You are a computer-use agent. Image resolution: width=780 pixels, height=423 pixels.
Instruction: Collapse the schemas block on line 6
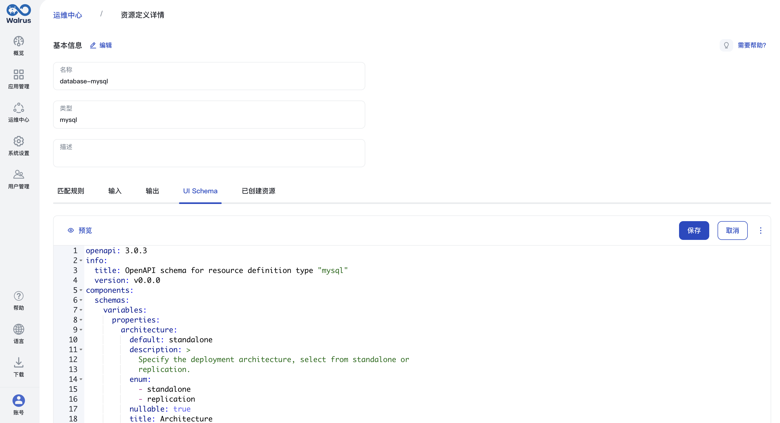tap(81, 300)
